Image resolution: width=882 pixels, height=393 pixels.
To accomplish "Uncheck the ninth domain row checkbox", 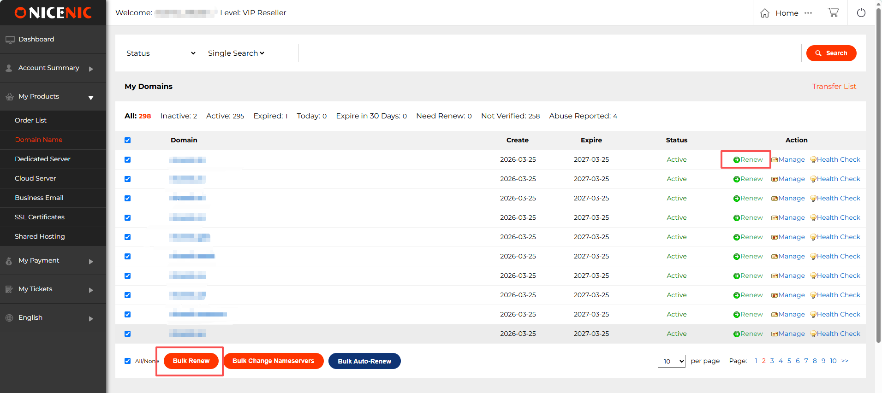I will pyautogui.click(x=128, y=315).
